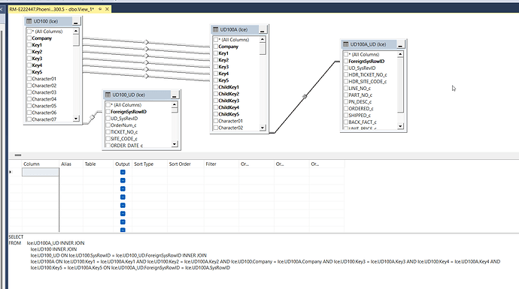Image resolution: width=519 pixels, height=289 pixels.
Task: Click the UD100 table icon in header
Action: (x=29, y=21)
